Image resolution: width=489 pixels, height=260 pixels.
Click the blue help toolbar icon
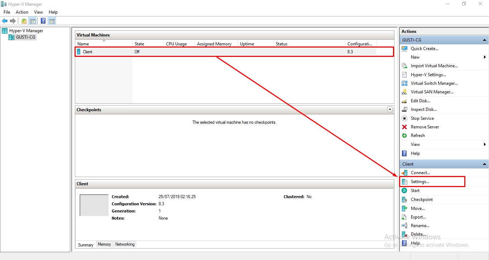point(43,21)
